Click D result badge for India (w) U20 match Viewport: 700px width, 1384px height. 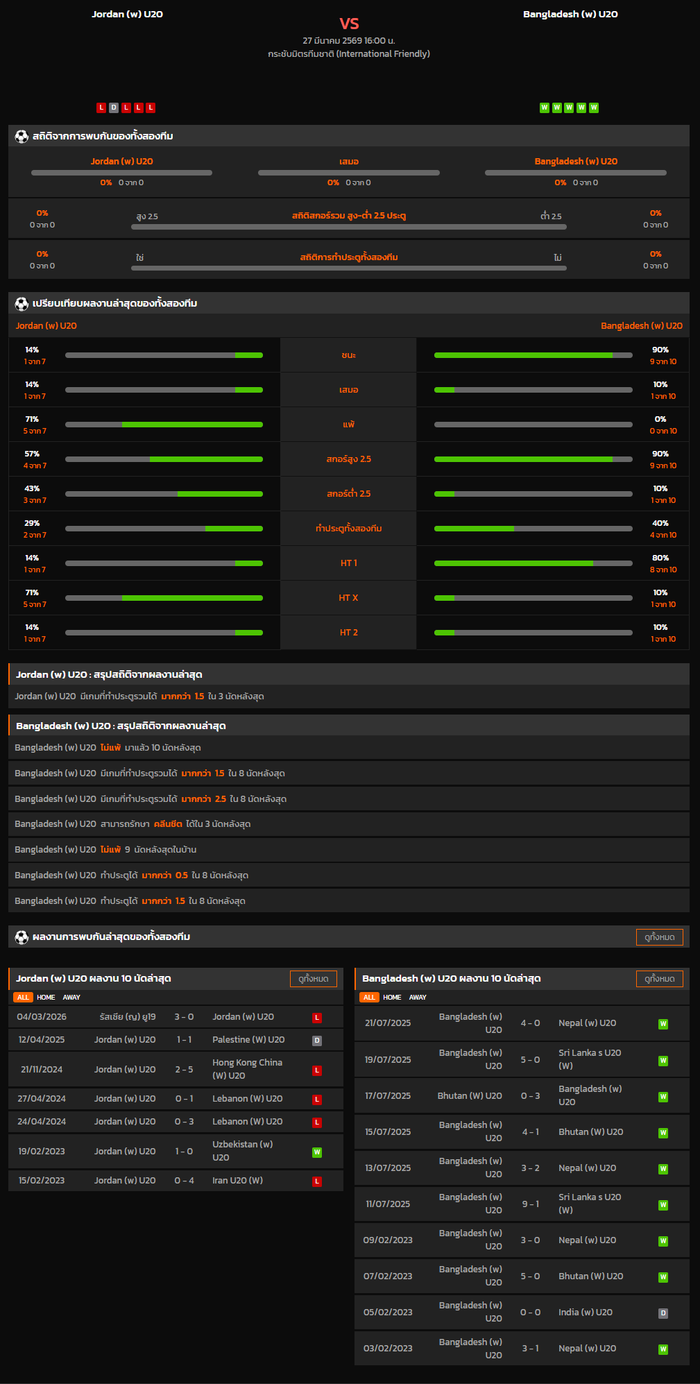(x=663, y=1313)
